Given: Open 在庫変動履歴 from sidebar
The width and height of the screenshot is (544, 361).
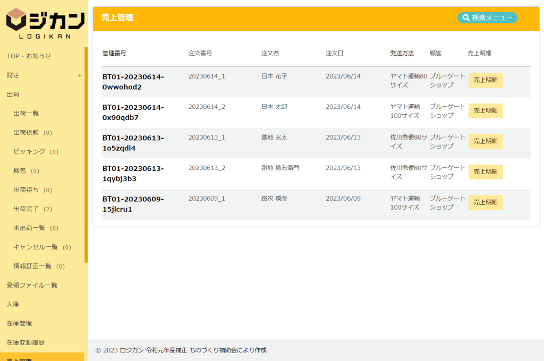Looking at the screenshot, I should point(25,342).
